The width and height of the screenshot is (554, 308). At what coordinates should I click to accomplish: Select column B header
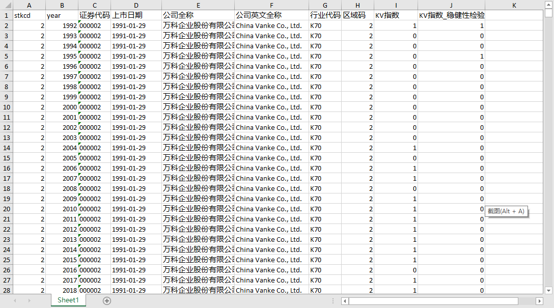point(62,5)
